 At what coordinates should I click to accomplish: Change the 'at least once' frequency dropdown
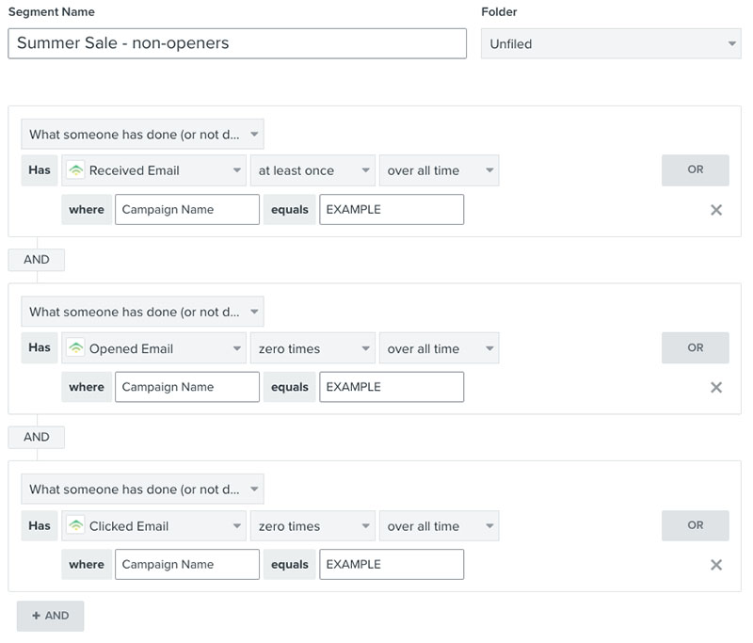click(312, 170)
